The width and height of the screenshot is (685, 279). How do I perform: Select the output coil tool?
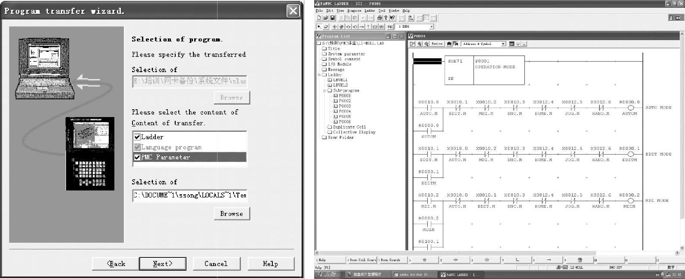pyautogui.click(x=348, y=27)
